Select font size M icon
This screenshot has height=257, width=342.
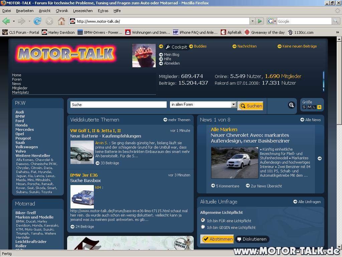pos(309,107)
